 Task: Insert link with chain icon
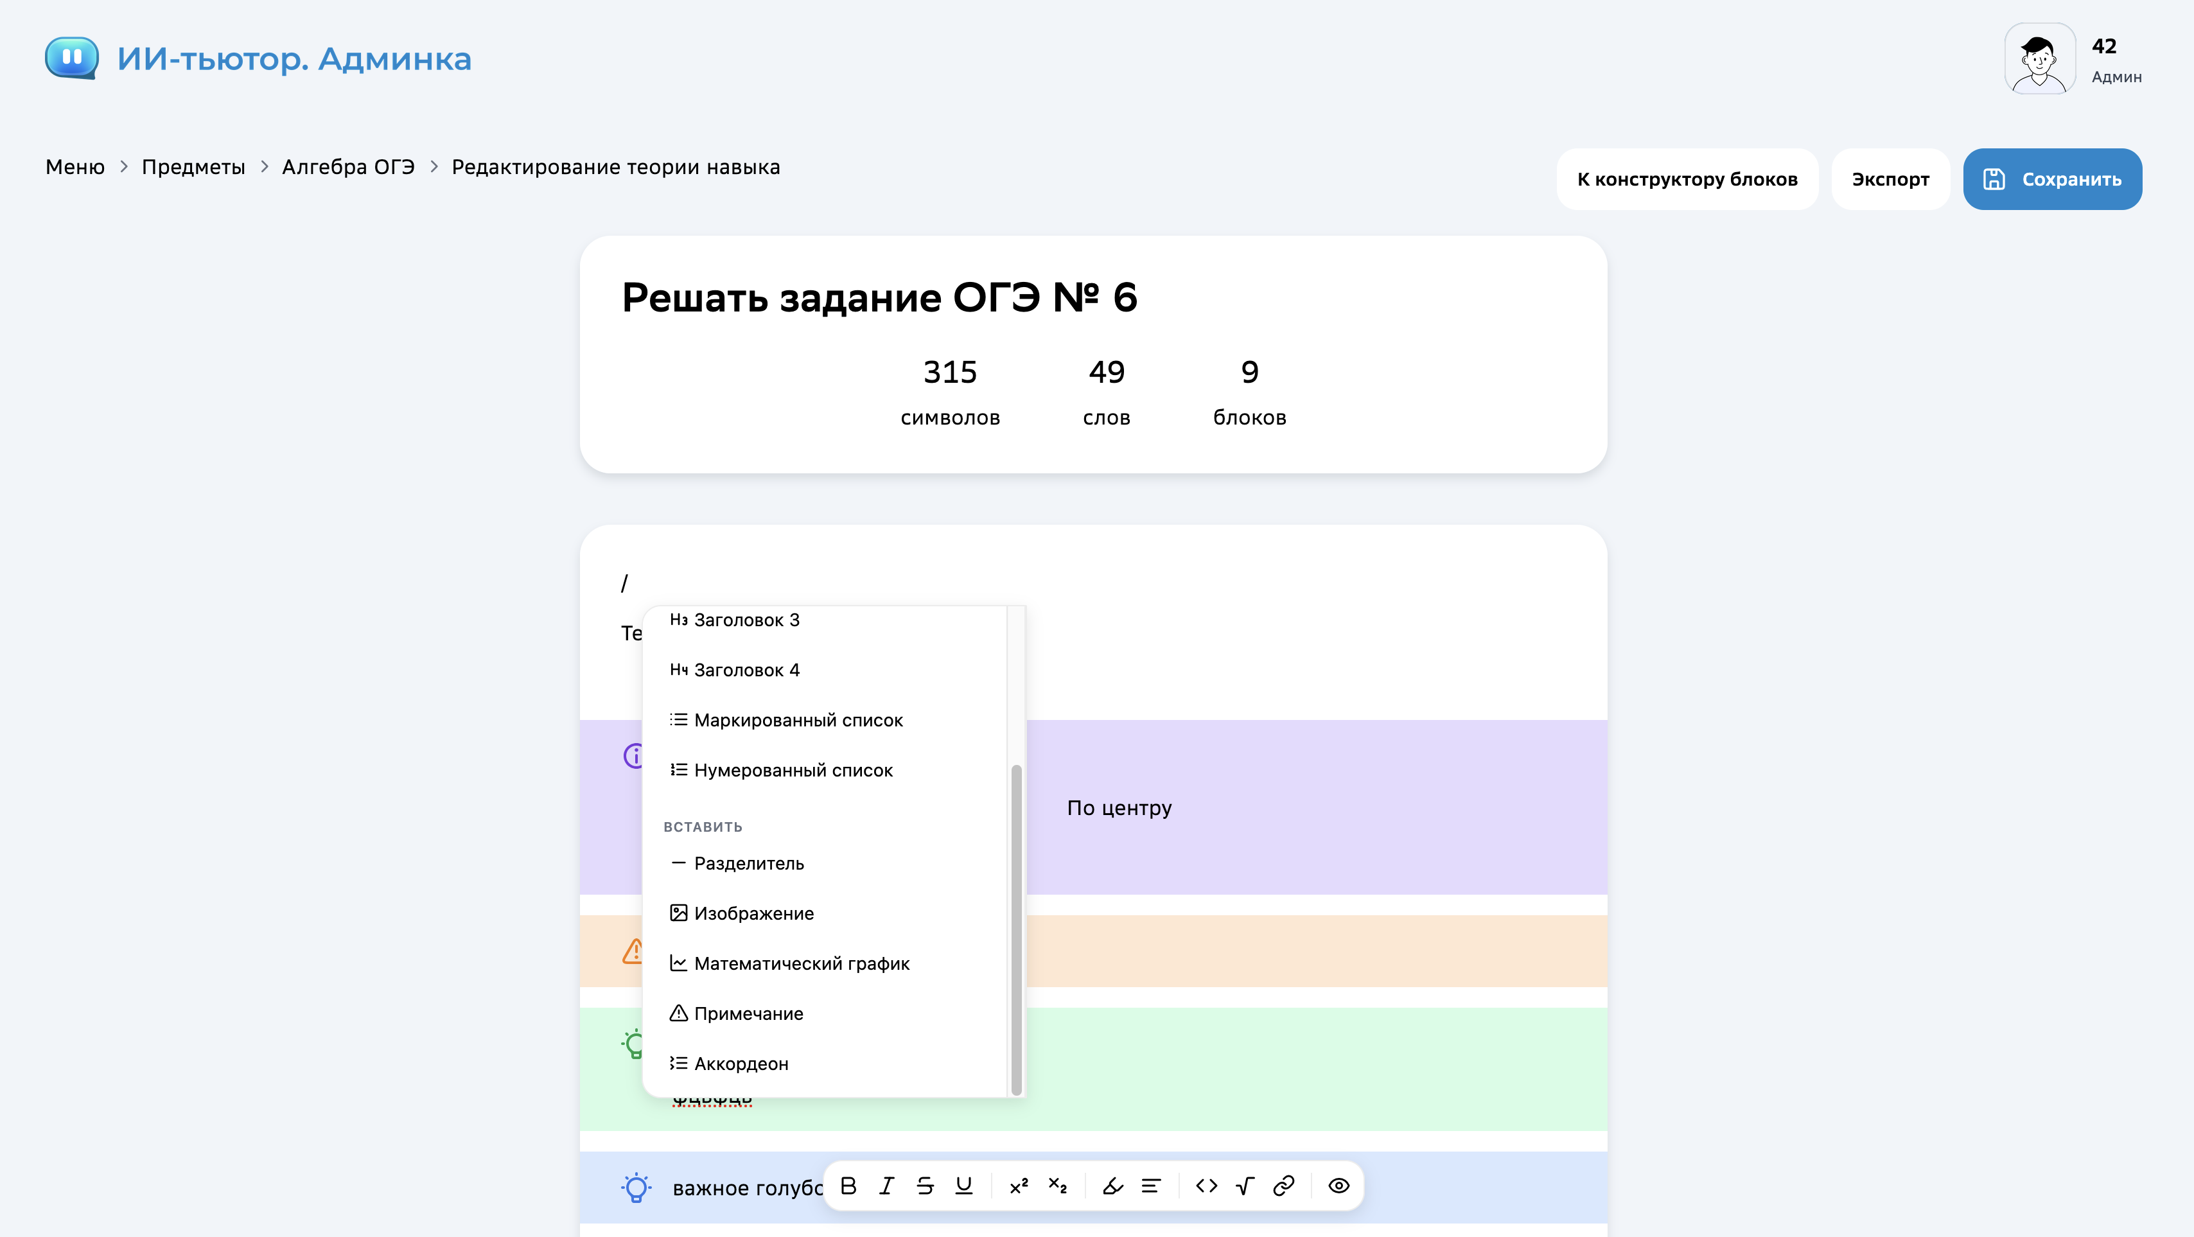click(1283, 1186)
